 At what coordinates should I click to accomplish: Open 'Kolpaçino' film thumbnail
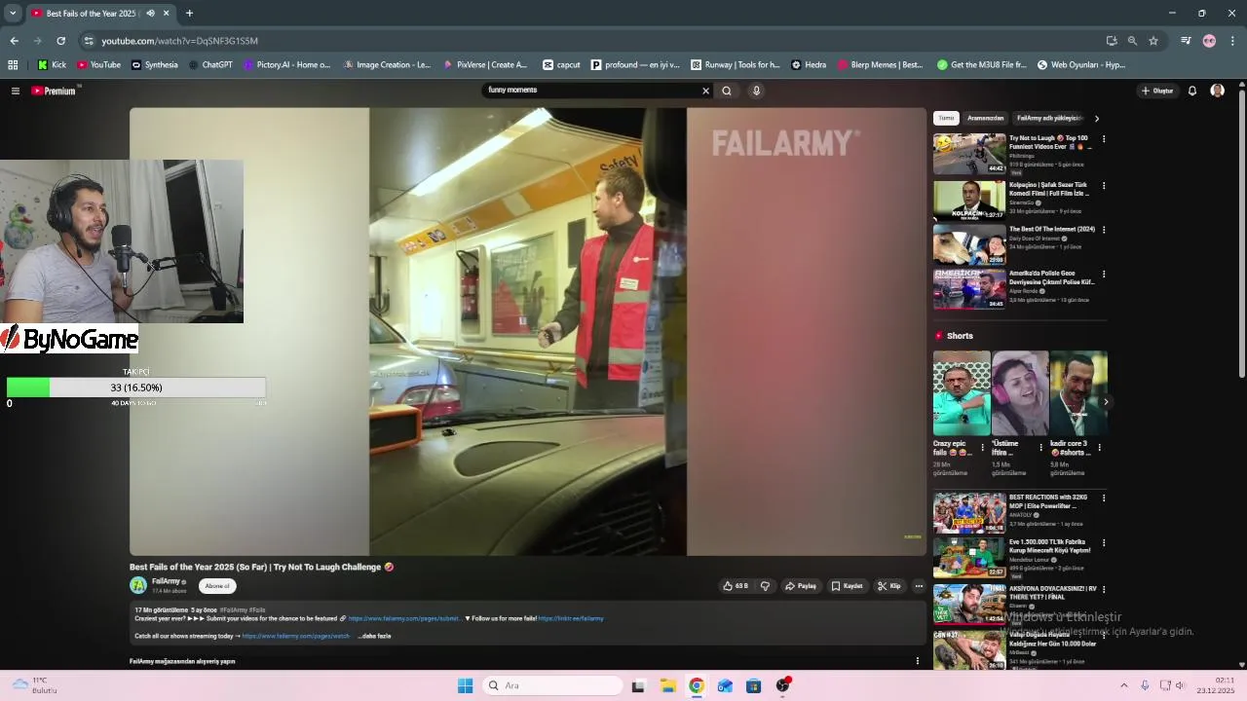pos(969,200)
